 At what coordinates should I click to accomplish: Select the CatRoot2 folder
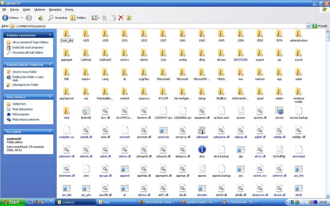point(105,55)
